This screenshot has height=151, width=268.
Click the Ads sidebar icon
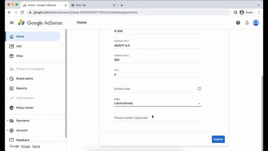(11, 46)
